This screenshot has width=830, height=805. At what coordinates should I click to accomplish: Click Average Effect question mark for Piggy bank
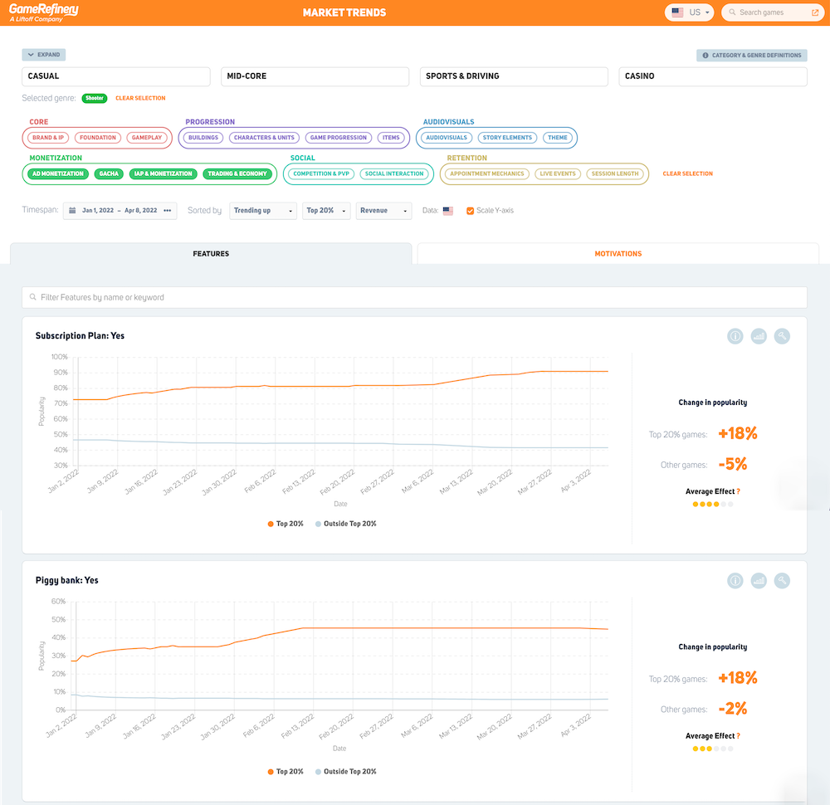coord(738,736)
